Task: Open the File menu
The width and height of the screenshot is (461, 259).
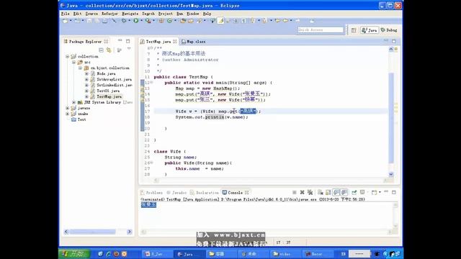Action: tap(66, 14)
